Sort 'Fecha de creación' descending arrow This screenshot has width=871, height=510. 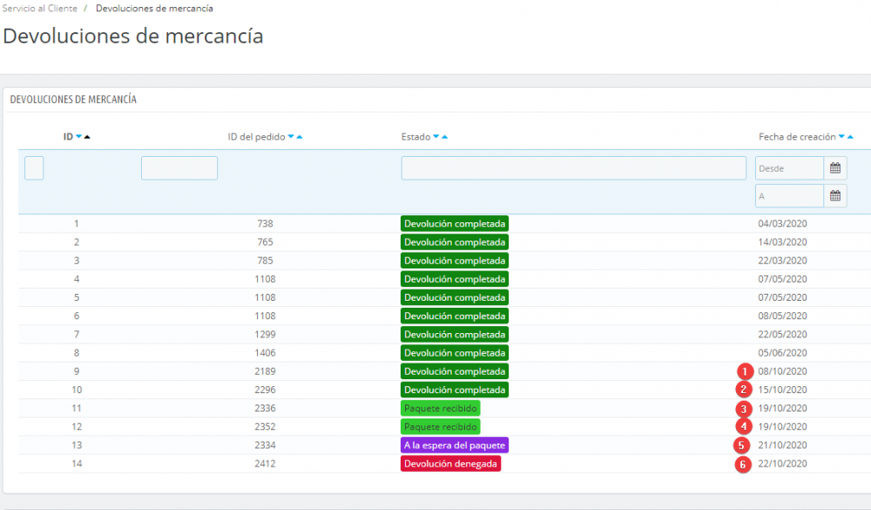point(841,137)
